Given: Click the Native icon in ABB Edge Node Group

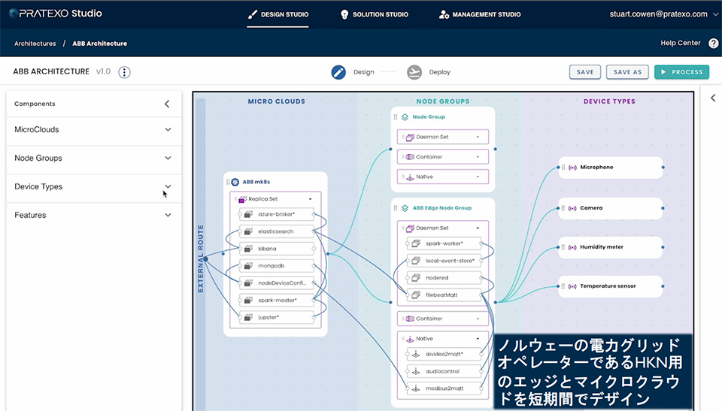Looking at the screenshot, I should tap(410, 339).
